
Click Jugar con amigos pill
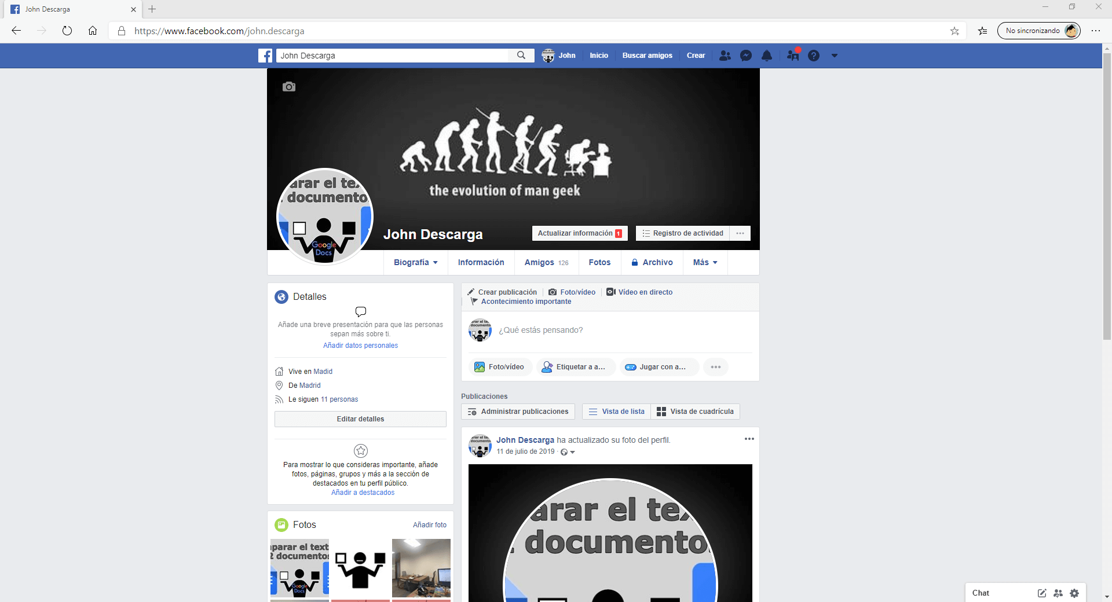(659, 367)
